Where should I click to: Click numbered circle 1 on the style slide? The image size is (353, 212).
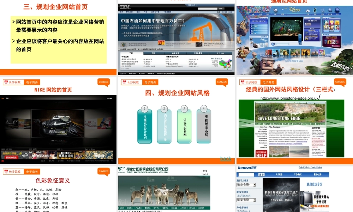[144, 108]
